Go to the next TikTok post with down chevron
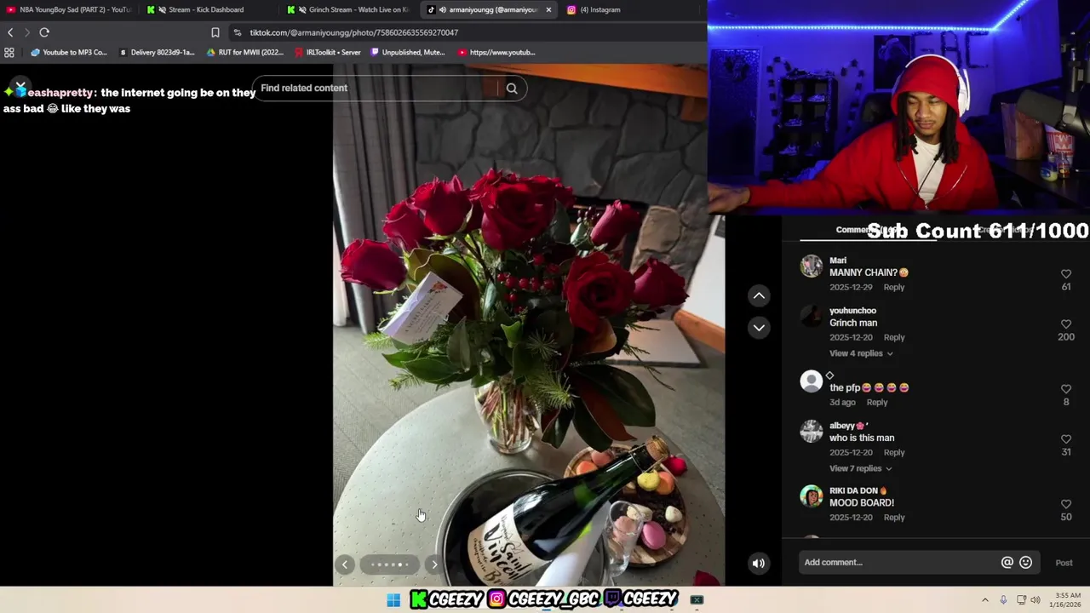 759,328
